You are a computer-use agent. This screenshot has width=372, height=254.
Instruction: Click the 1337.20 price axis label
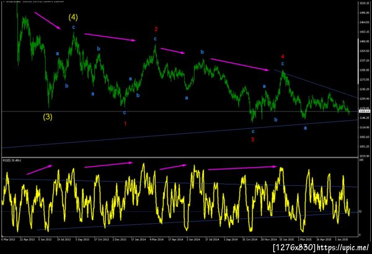(365, 61)
